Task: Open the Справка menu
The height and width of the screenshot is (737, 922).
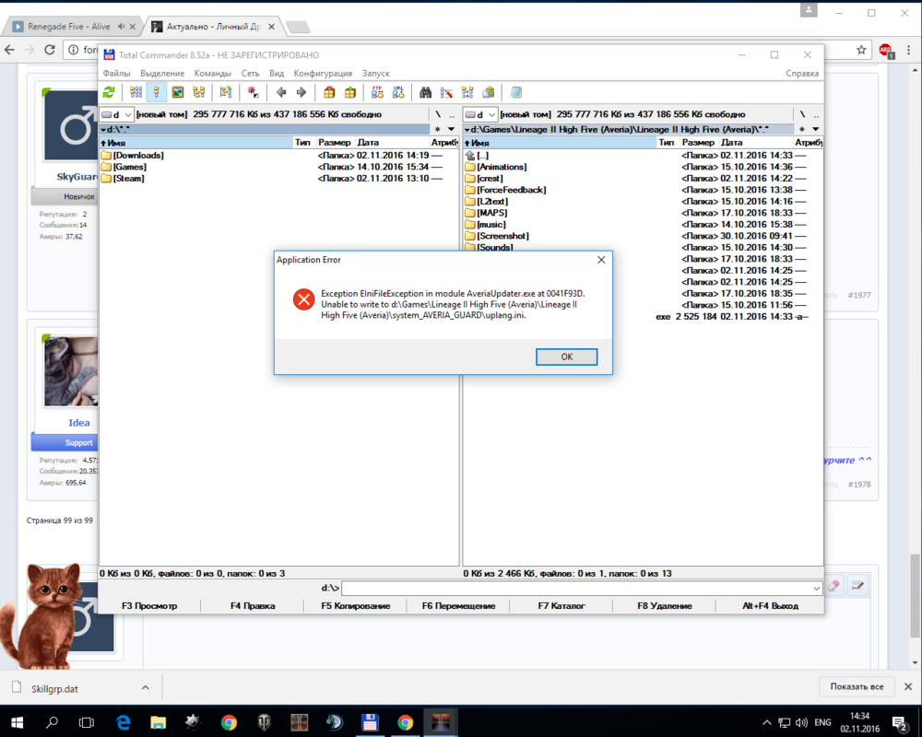Action: (x=801, y=73)
